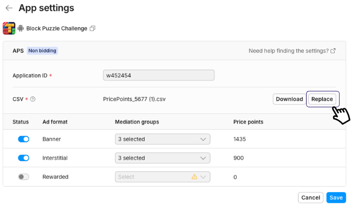Screen dimensions: 354x211
Task: Click the warning triangle in Rewarded dropdown
Action: pyautogui.click(x=195, y=177)
